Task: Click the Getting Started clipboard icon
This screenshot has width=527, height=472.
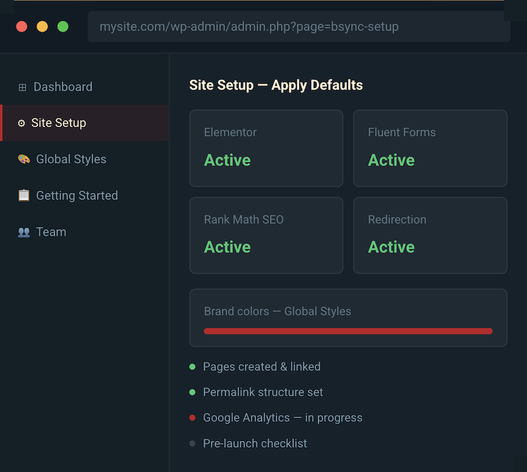Action: point(24,195)
